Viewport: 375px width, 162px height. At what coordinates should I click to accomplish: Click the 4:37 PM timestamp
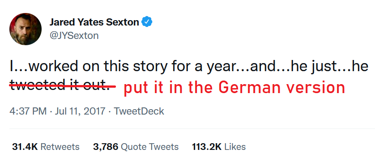(28, 111)
